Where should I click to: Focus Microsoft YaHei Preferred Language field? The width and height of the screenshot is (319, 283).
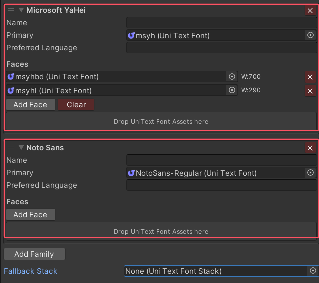click(x=221, y=48)
